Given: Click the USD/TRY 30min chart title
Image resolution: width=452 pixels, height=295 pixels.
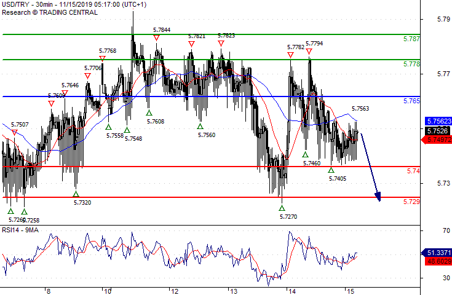Looking at the screenshot, I should [x=74, y=4].
